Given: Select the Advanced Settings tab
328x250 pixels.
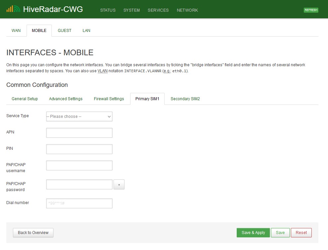Looking at the screenshot, I should pos(66,99).
